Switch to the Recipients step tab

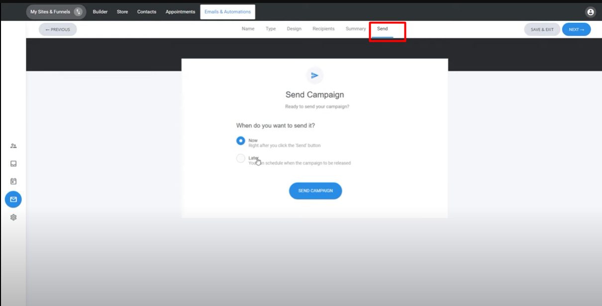point(323,29)
